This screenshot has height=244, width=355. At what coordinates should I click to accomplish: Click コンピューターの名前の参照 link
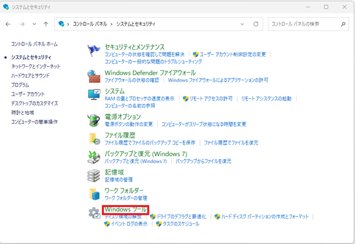tap(130, 106)
